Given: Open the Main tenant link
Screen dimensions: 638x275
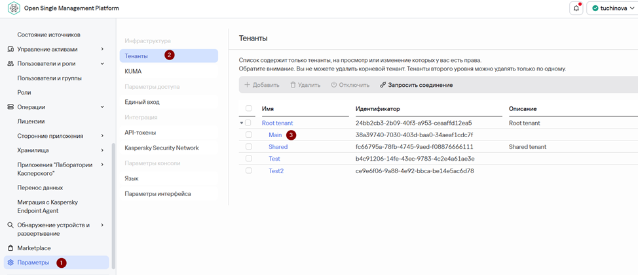Looking at the screenshot, I should tap(275, 135).
